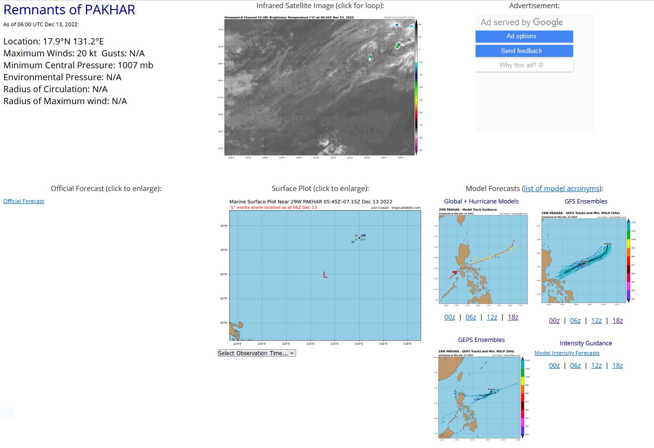Open the Official Forecast link
Viewport: 654px width, 448px height.
(23, 201)
